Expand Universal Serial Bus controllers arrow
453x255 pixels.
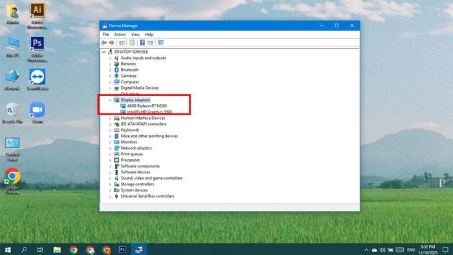pyautogui.click(x=110, y=196)
